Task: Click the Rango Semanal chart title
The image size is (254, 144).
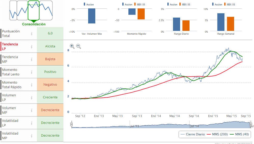Action: click(x=226, y=34)
